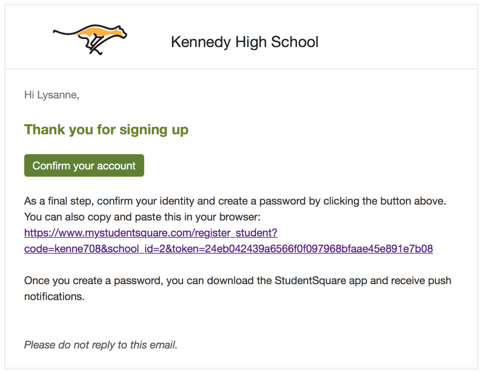Select the StudentSquare app mention in the paragraph

click(310, 280)
